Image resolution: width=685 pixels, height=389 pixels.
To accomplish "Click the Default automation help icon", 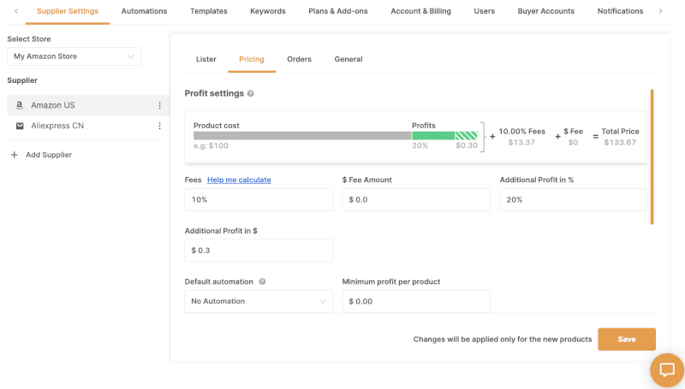I will (x=262, y=282).
